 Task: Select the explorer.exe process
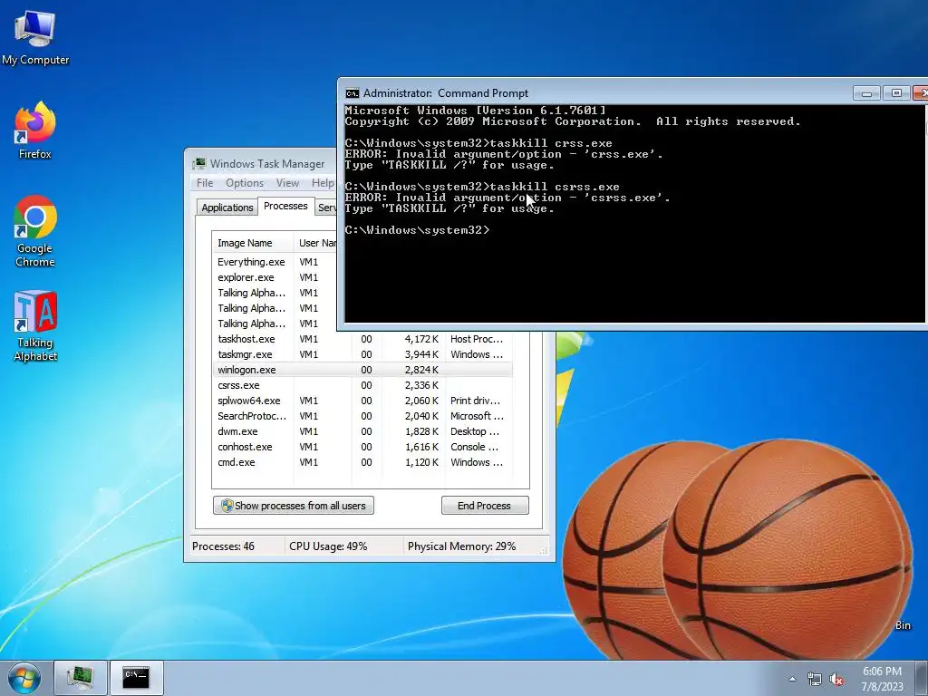(x=274, y=277)
